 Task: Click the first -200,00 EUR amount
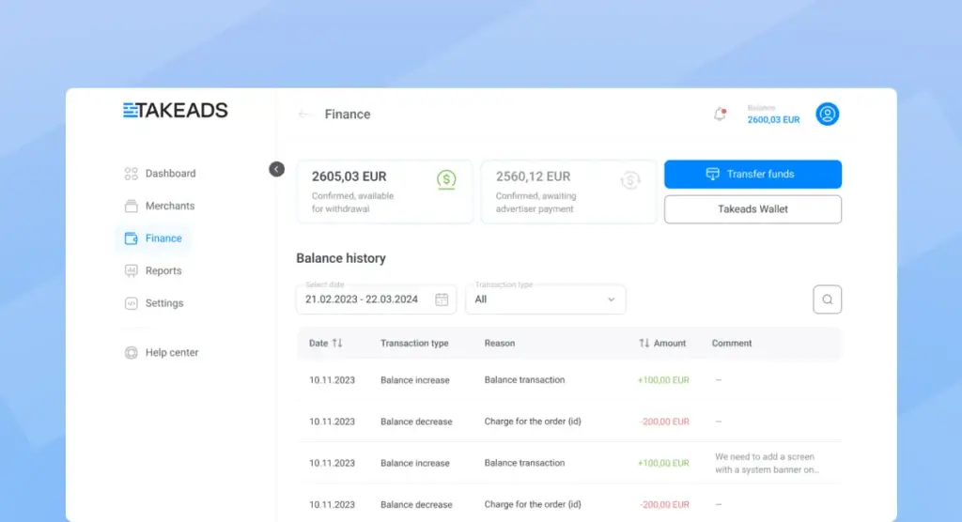[664, 422]
